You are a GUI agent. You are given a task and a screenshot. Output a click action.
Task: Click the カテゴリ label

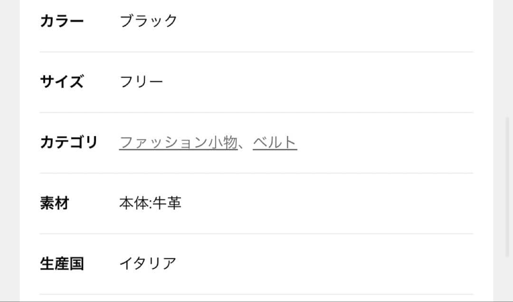pos(68,142)
